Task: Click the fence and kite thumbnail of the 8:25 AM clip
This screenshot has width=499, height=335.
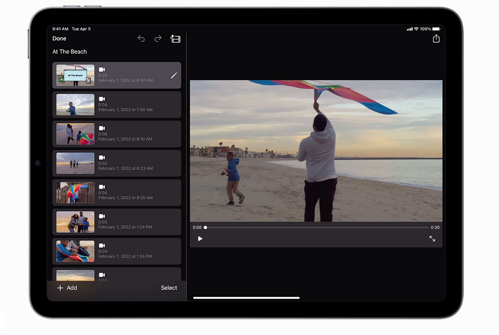Action: (x=75, y=193)
